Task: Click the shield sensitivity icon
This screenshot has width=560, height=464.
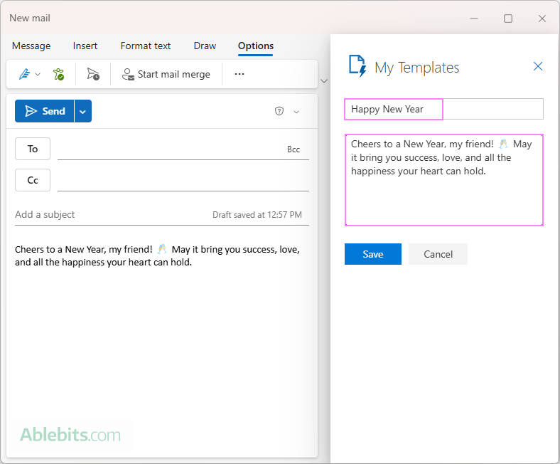Action: tap(279, 111)
